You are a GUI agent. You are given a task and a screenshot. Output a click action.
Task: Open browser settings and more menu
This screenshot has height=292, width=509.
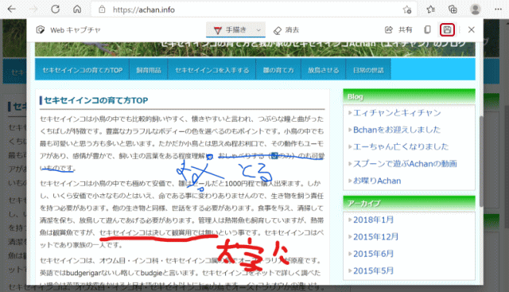click(x=498, y=10)
